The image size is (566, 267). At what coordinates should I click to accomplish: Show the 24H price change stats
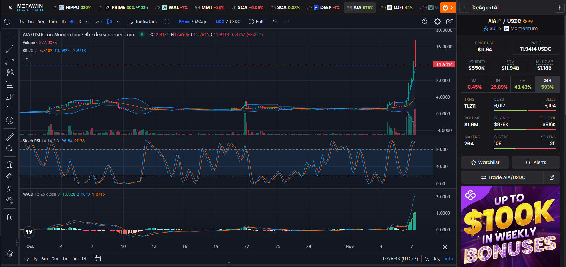pyautogui.click(x=547, y=84)
